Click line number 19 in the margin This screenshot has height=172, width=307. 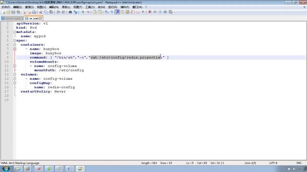pos(7,100)
